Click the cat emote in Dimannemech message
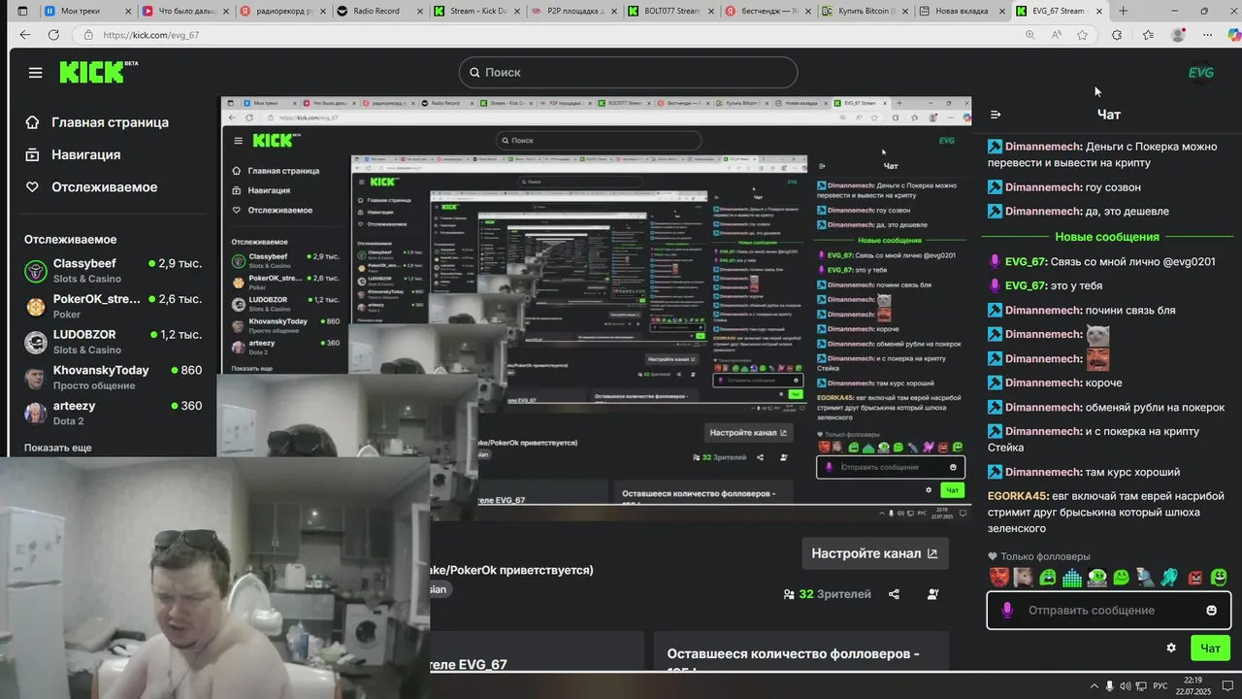The image size is (1242, 699). pyautogui.click(x=1097, y=335)
